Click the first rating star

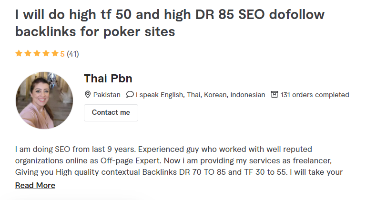pyautogui.click(x=19, y=53)
